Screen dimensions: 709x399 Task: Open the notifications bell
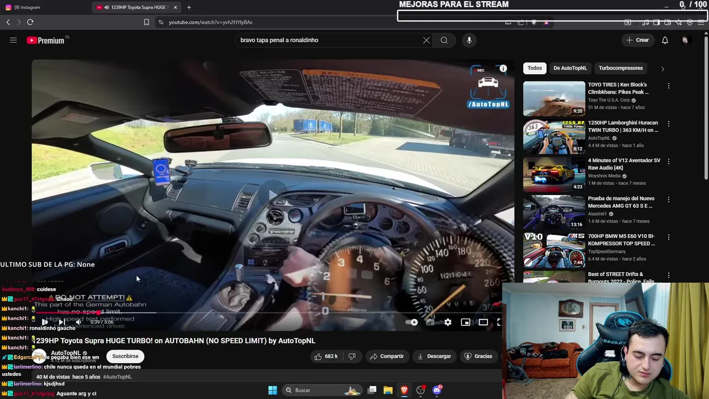pyautogui.click(x=665, y=40)
